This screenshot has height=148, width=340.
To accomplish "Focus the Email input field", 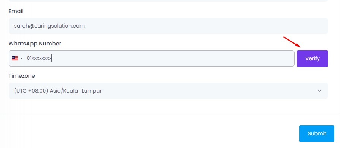I will (x=168, y=26).
